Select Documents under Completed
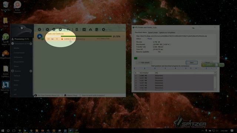237x133 pixels. click(x=19, y=62)
